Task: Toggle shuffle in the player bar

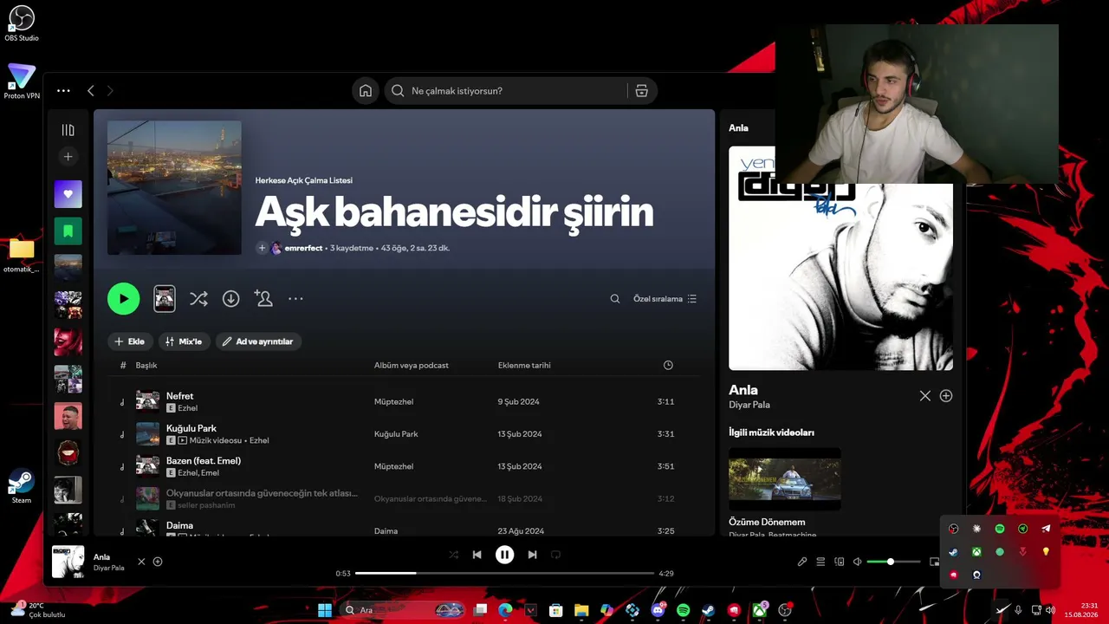Action: point(453,555)
